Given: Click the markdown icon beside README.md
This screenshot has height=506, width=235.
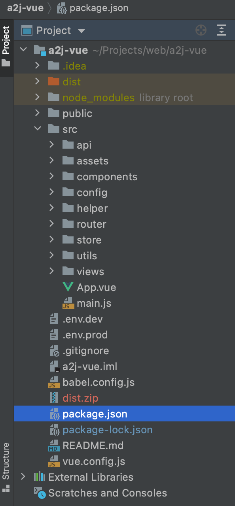Looking at the screenshot, I should [53, 446].
